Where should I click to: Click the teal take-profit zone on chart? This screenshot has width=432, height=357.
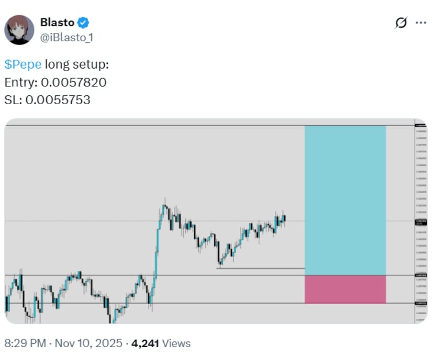[x=345, y=200]
